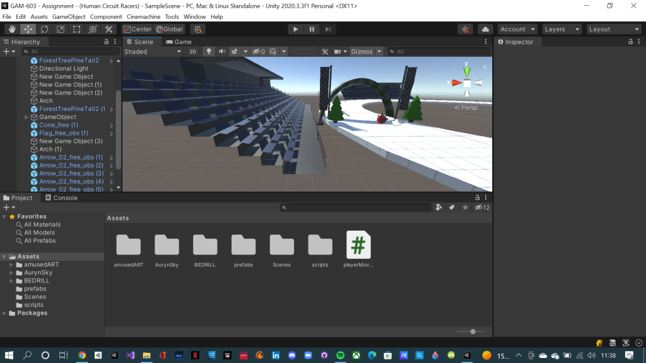
Task: Toggle pivot Center button
Action: coord(138,29)
